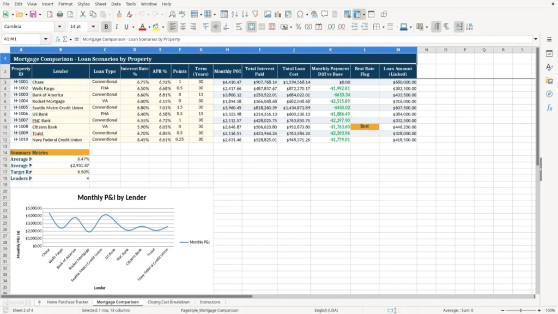Switch to Instructions sheet tab
The width and height of the screenshot is (558, 314).
click(x=210, y=302)
